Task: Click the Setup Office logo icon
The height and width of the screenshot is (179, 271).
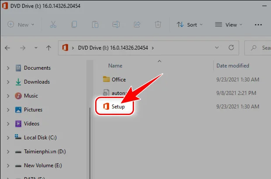Action: [106, 106]
